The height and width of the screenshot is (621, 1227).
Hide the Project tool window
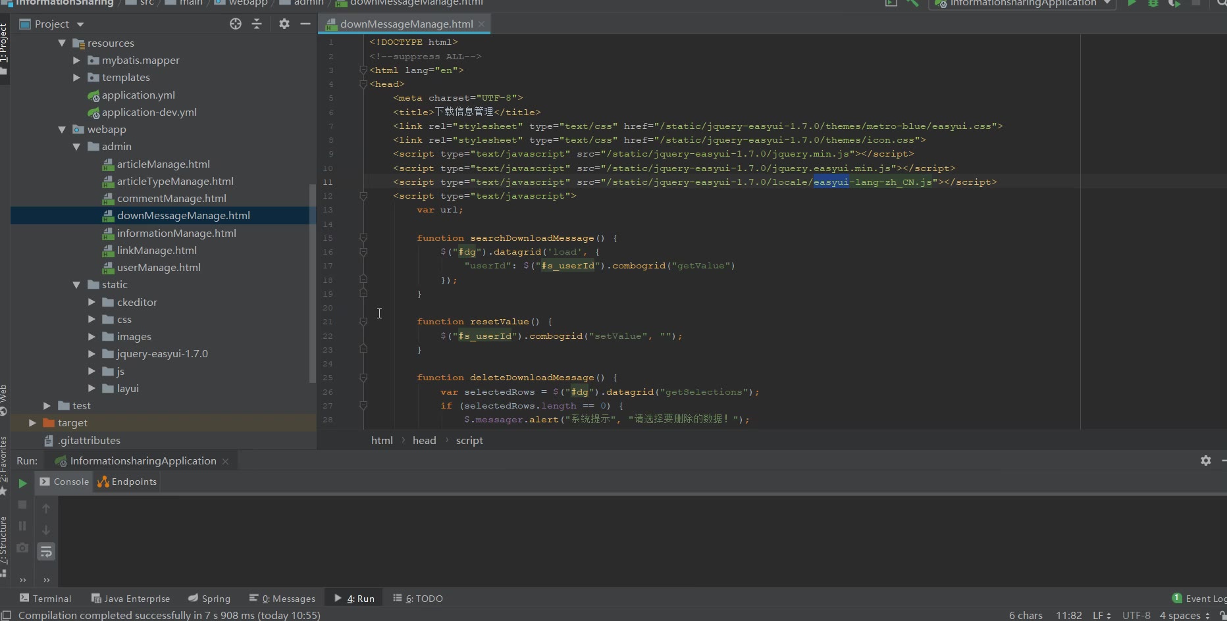tap(305, 24)
